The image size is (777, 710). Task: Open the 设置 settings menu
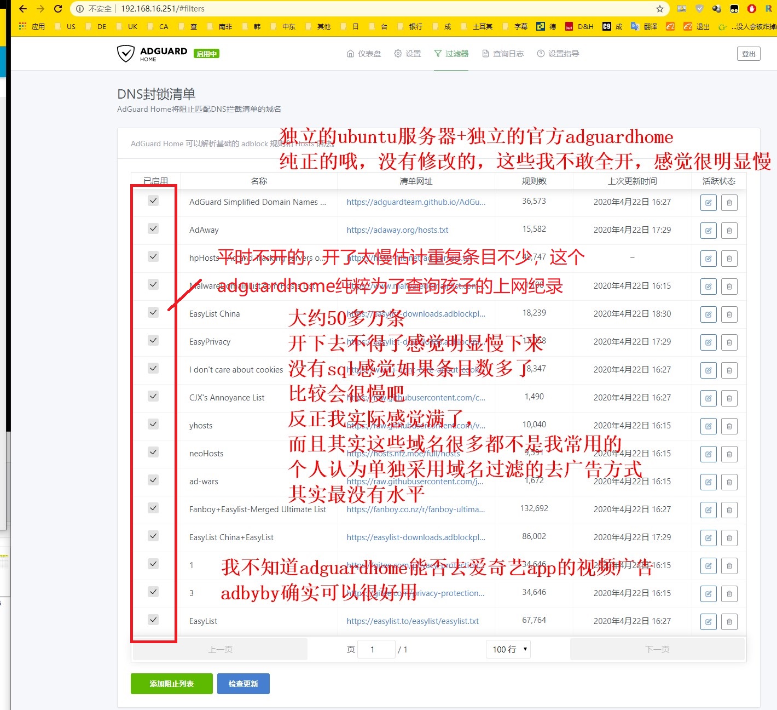(x=408, y=54)
